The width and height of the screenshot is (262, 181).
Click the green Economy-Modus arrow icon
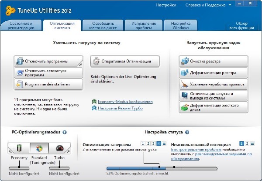tap(94, 102)
